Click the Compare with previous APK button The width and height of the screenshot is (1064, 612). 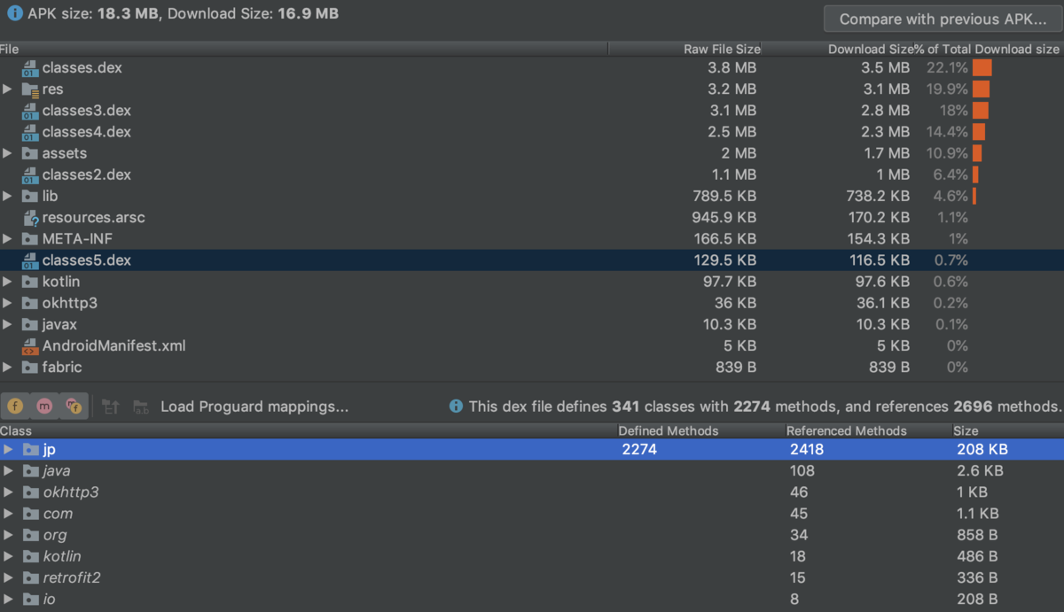tap(942, 18)
